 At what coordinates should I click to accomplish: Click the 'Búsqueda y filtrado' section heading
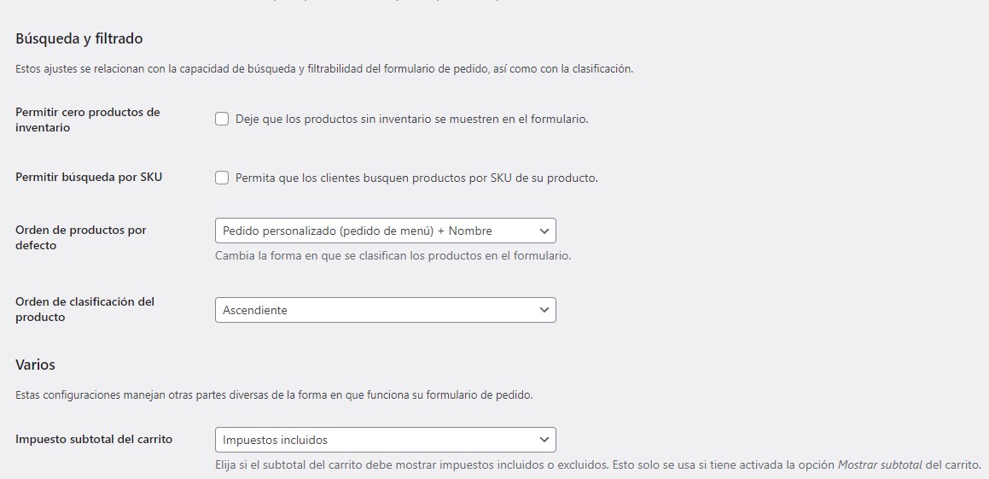79,38
